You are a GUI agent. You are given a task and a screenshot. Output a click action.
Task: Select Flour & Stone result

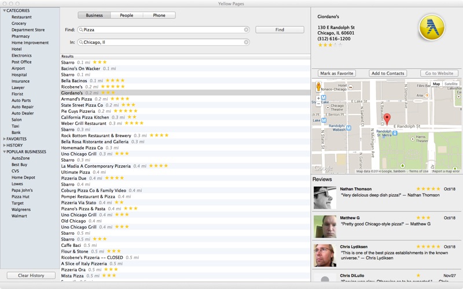pos(185,251)
